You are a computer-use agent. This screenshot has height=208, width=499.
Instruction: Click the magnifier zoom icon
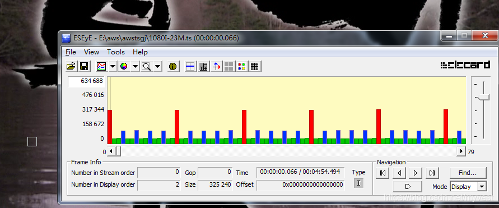tap(146, 66)
